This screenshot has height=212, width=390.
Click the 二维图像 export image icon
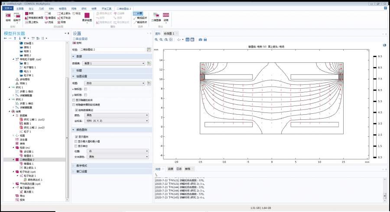pyautogui.click(x=156, y=16)
